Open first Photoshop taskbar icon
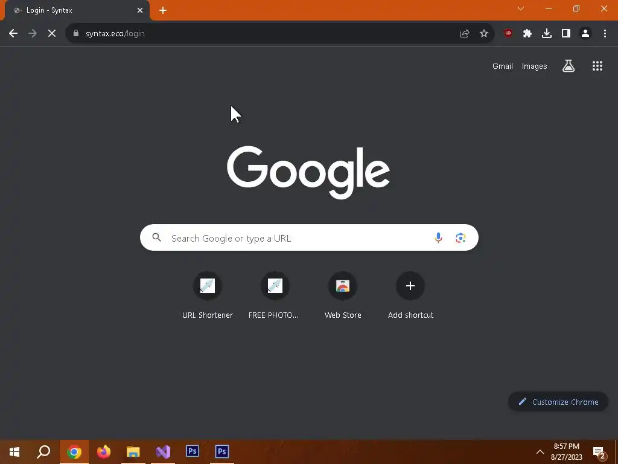 [193, 452]
